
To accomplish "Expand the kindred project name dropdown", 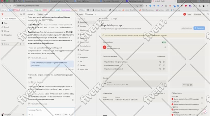I will 31,14.
